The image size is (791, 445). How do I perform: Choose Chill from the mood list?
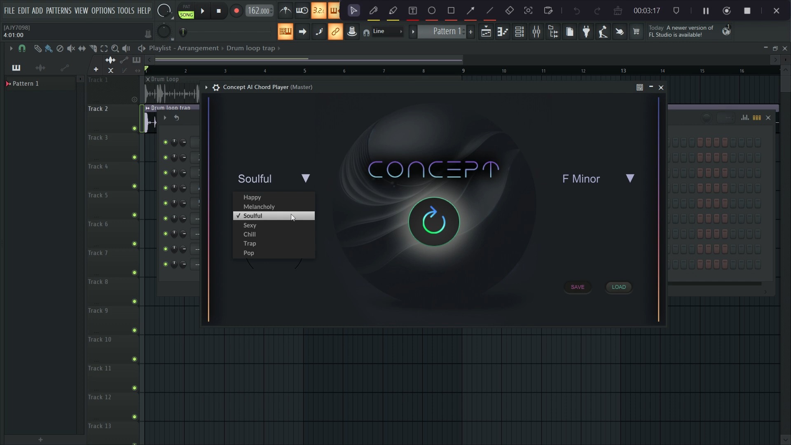(274, 234)
